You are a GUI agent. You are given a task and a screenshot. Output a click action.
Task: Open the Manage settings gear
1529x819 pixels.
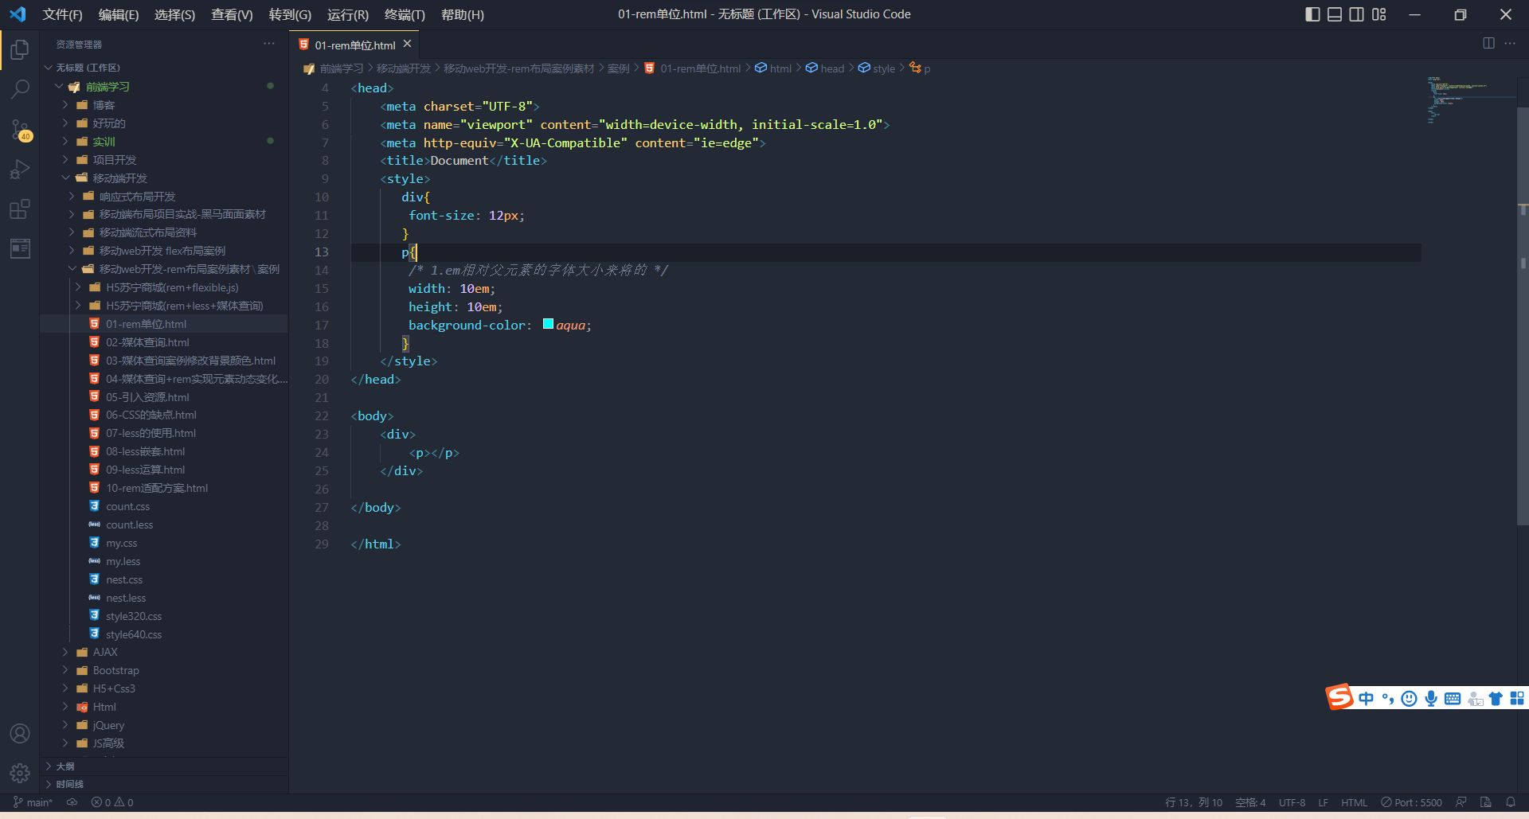pos(19,772)
